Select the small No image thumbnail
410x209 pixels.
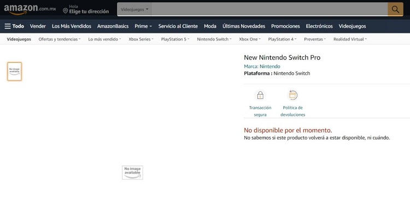14,72
